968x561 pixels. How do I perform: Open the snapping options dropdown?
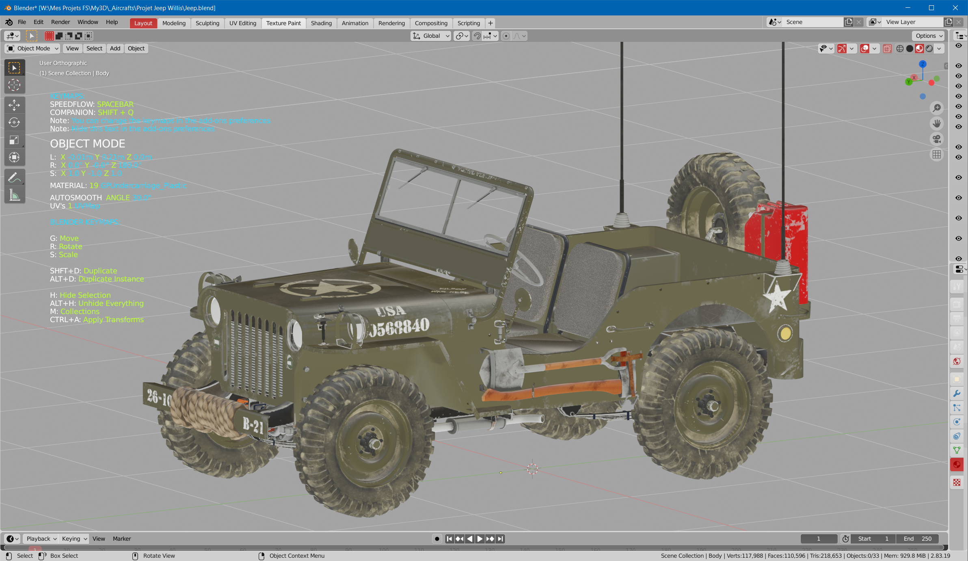(490, 36)
